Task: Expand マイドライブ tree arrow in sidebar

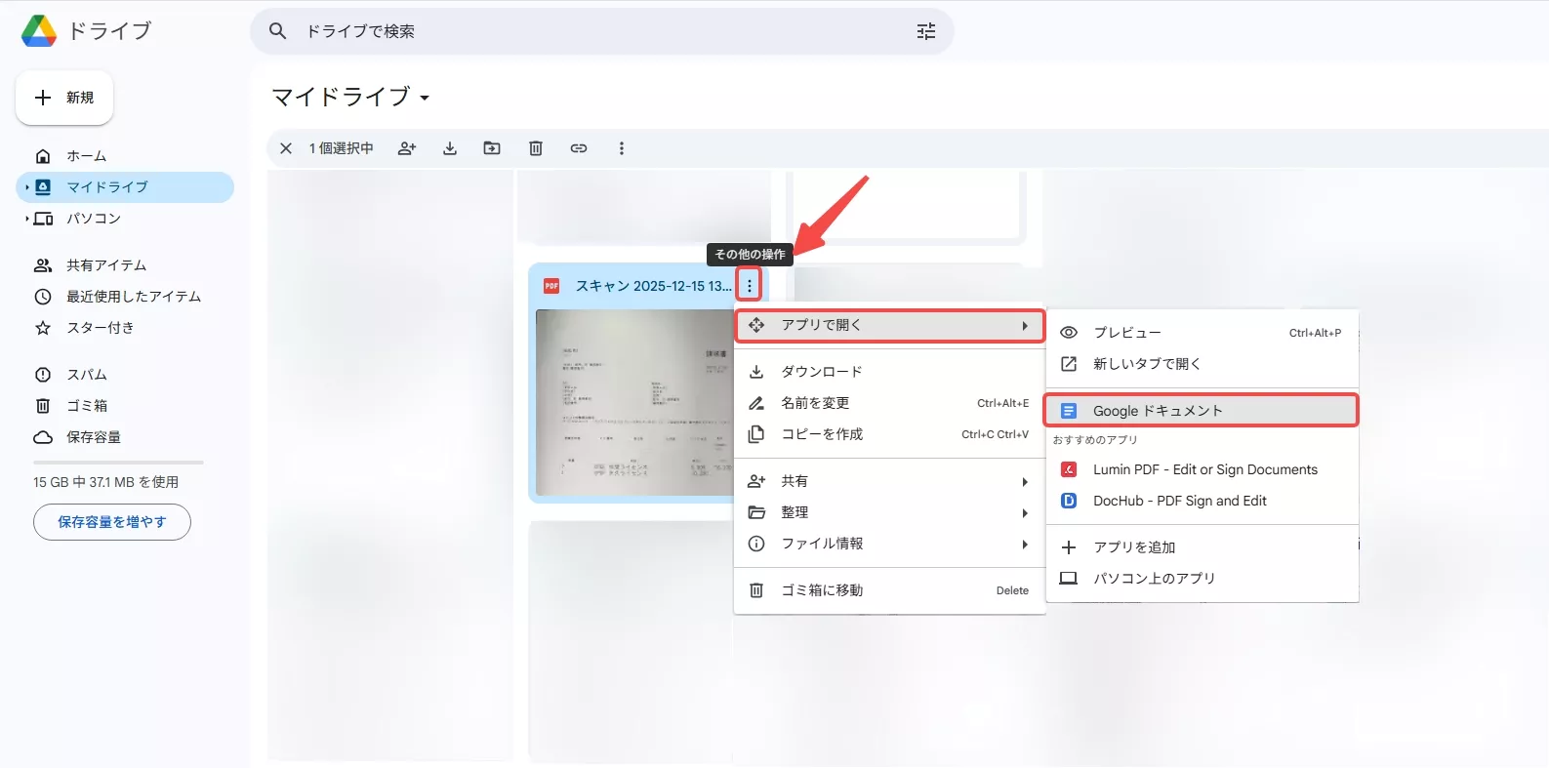Action: pos(26,187)
